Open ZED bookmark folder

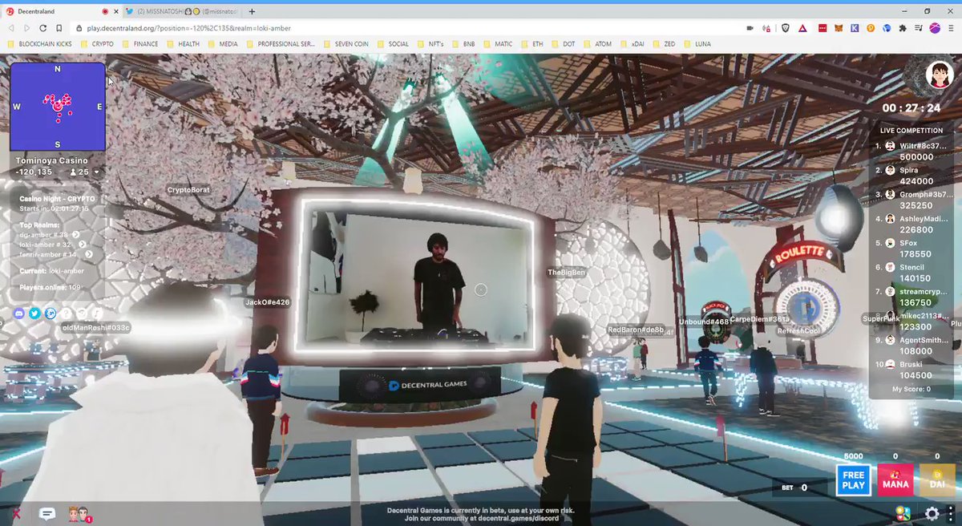tap(663, 44)
